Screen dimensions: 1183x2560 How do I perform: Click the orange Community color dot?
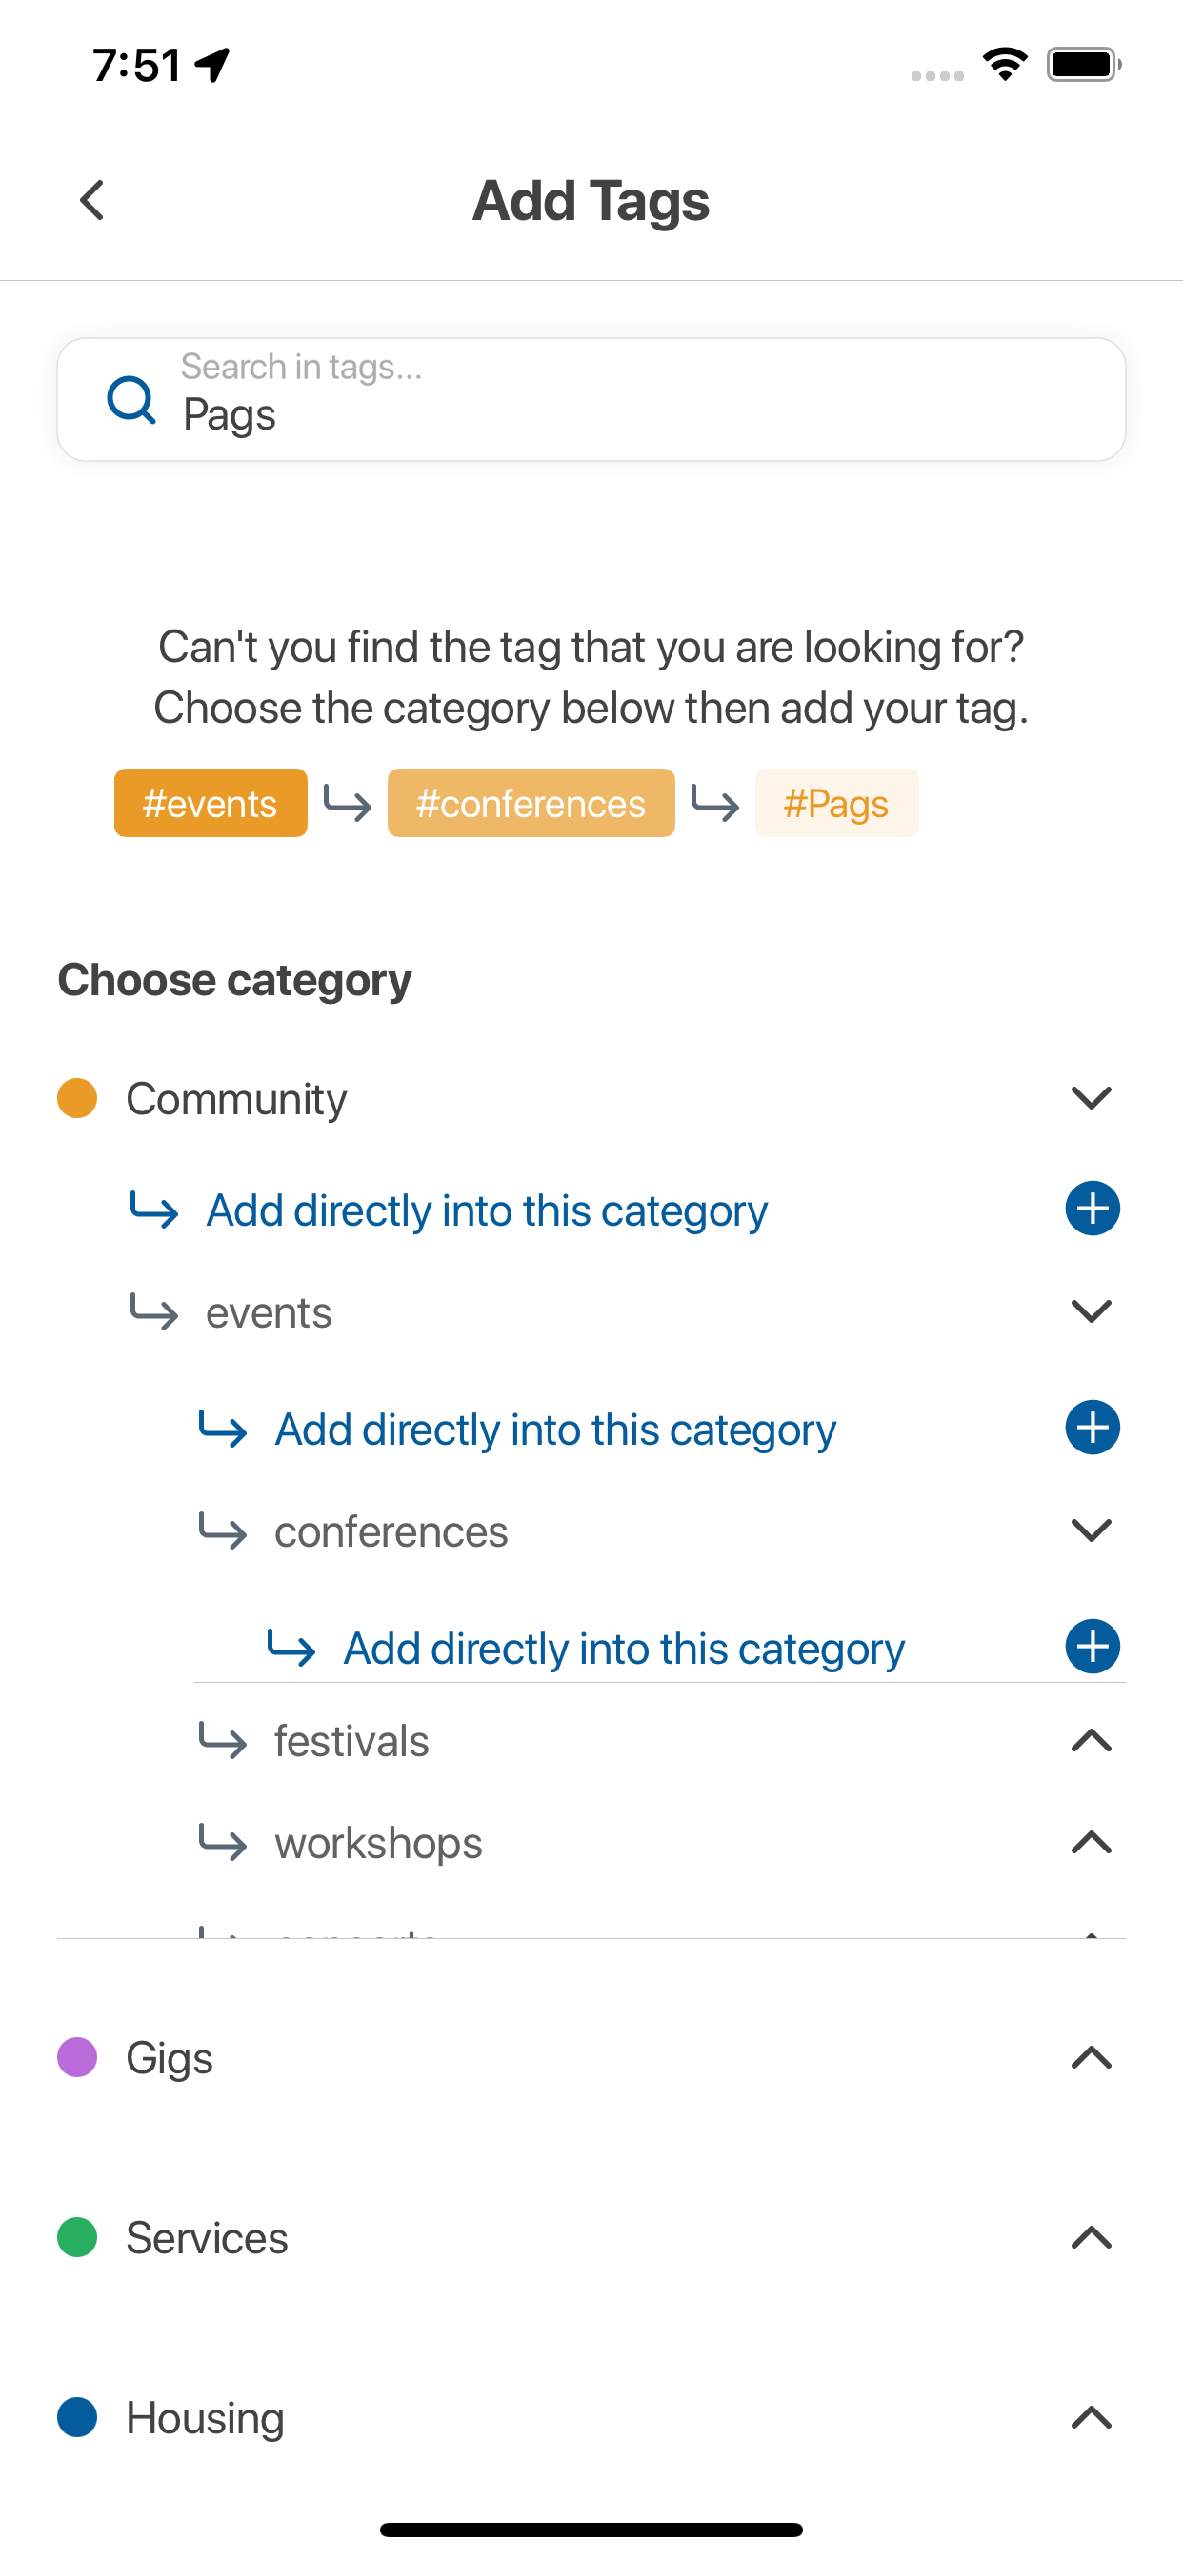click(77, 1098)
